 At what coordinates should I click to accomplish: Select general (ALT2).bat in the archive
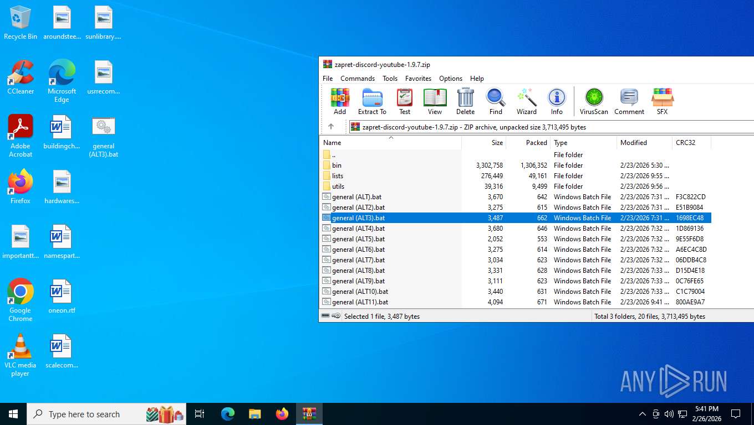(x=516, y=208)
